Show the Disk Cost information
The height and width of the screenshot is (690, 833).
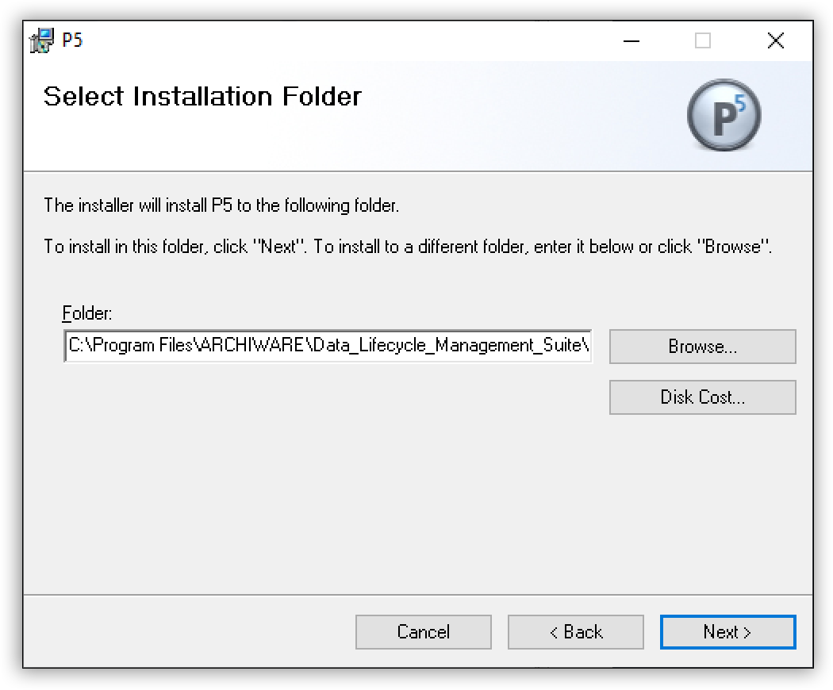(x=702, y=397)
